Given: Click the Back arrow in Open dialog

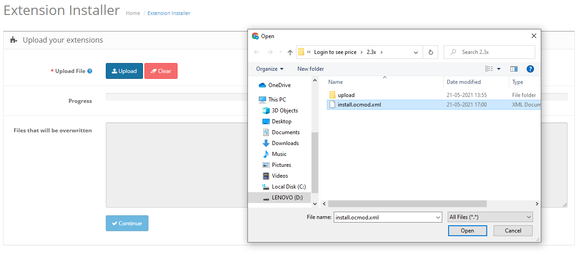Looking at the screenshot, I should pyautogui.click(x=257, y=52).
